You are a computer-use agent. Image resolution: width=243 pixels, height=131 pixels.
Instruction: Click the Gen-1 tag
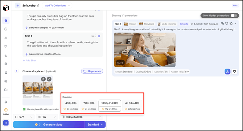pos(118,24)
